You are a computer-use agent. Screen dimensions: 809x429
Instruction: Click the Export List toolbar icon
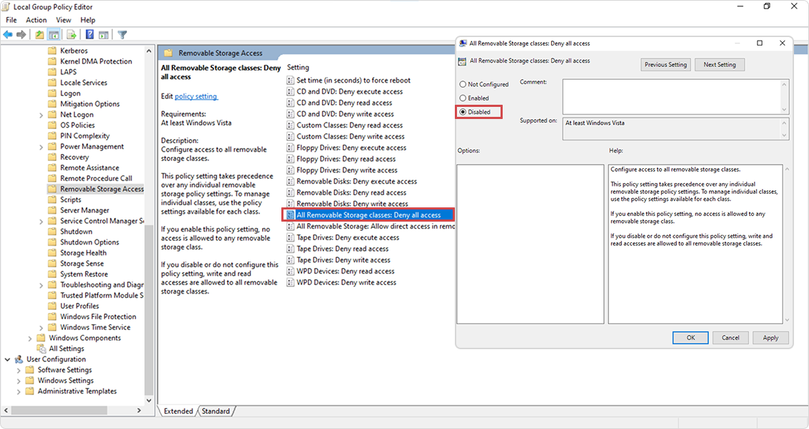(71, 34)
